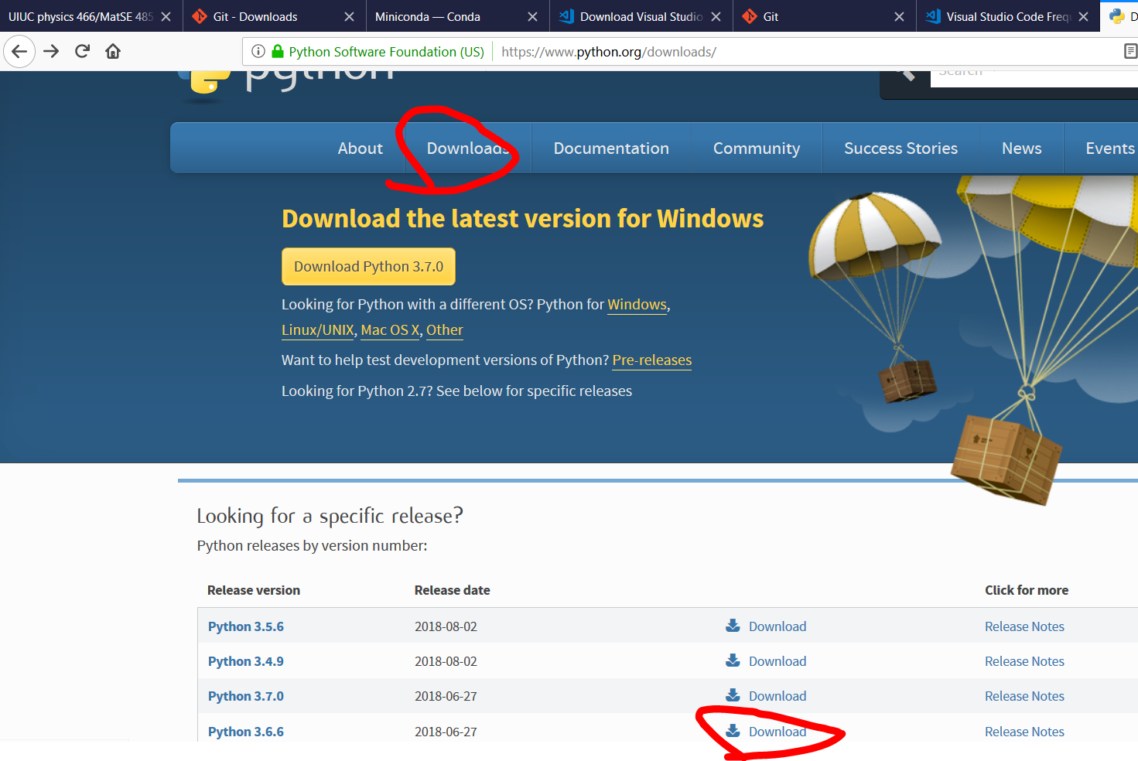Open Release Notes for Python 3.4.9

click(1024, 661)
